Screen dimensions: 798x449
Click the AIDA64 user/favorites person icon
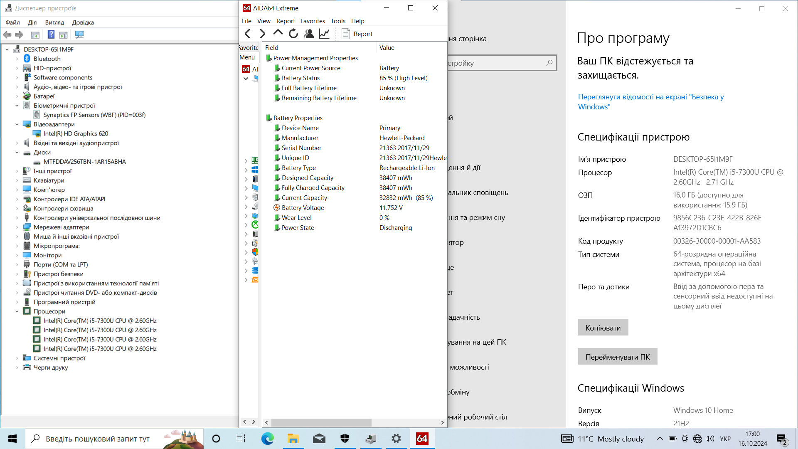[x=309, y=34]
